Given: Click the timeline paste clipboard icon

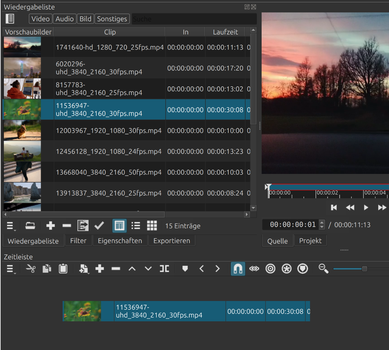Looking at the screenshot, I should point(63,269).
